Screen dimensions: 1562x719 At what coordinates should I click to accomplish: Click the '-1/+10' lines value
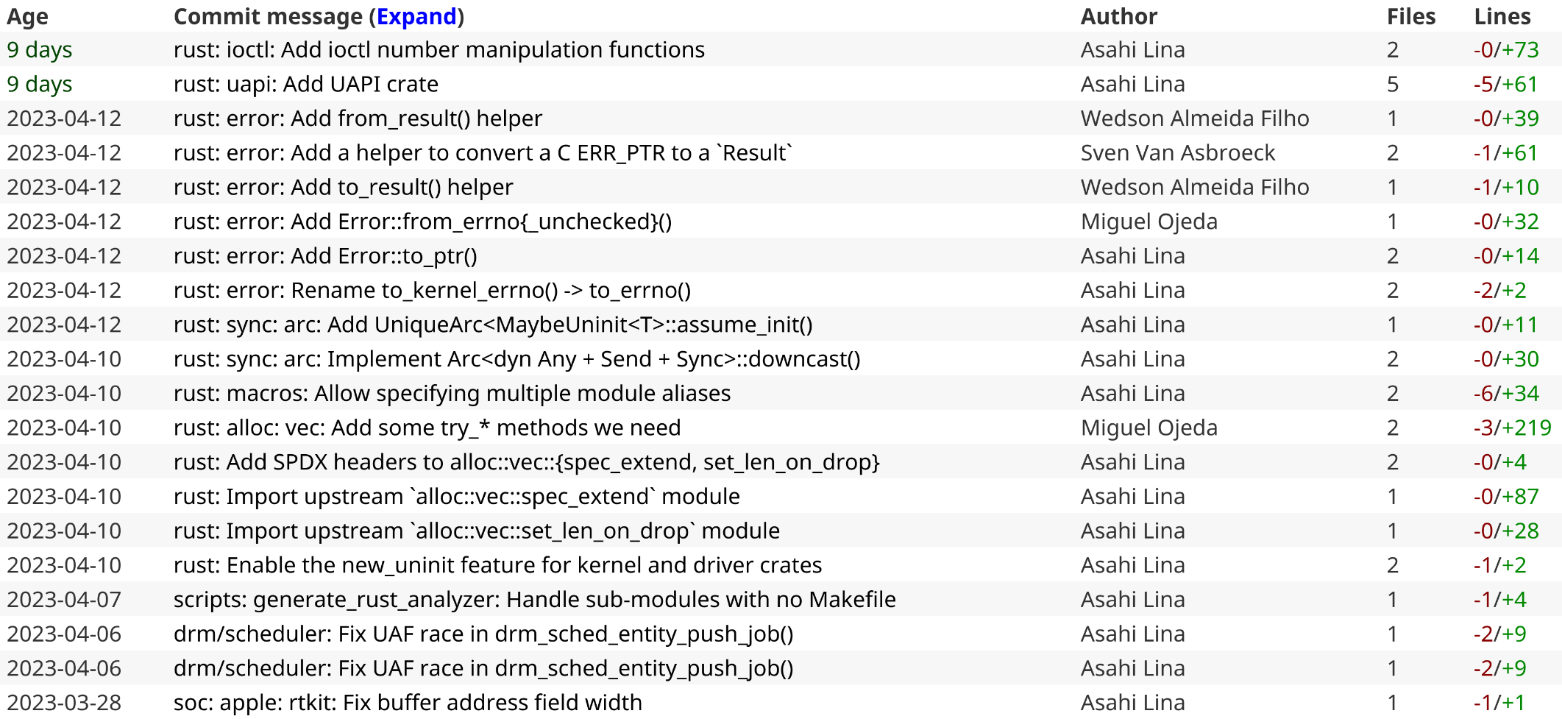pyautogui.click(x=1506, y=188)
